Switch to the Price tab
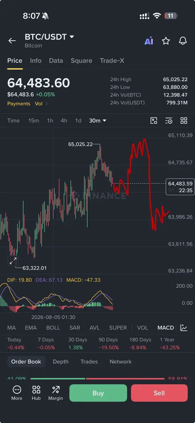This screenshot has height=423, width=195. 15,61
